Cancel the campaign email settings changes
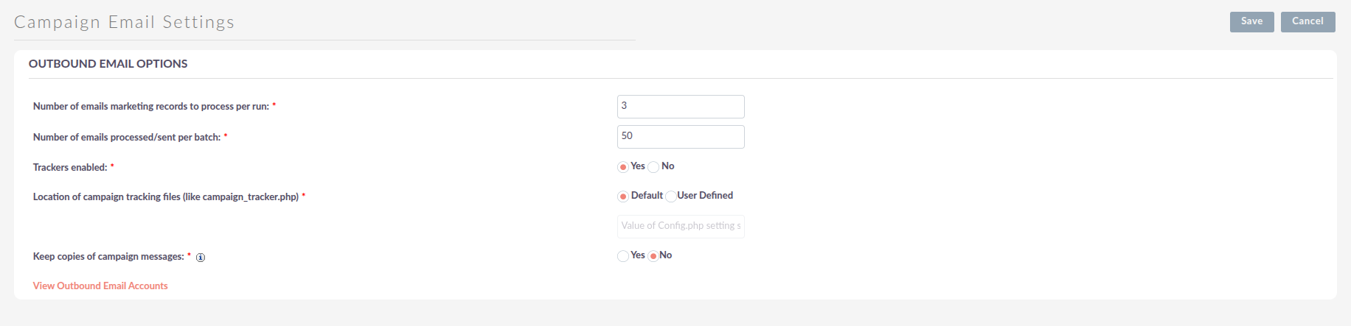Screen dimensions: 1351x326 coord(1307,21)
